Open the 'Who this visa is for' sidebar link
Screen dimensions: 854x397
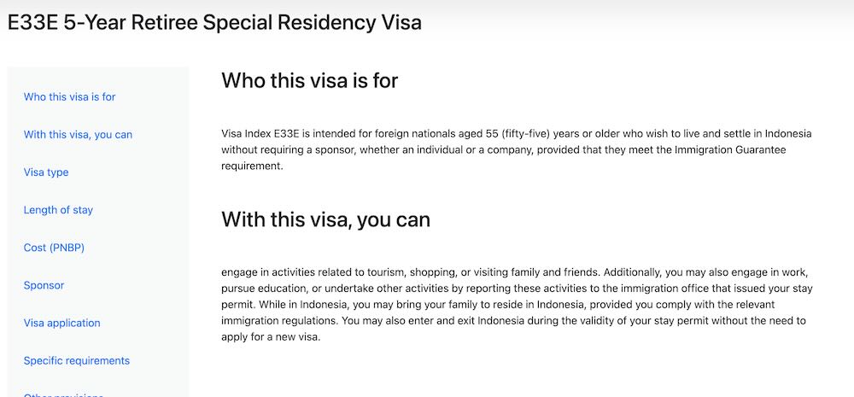pos(69,97)
